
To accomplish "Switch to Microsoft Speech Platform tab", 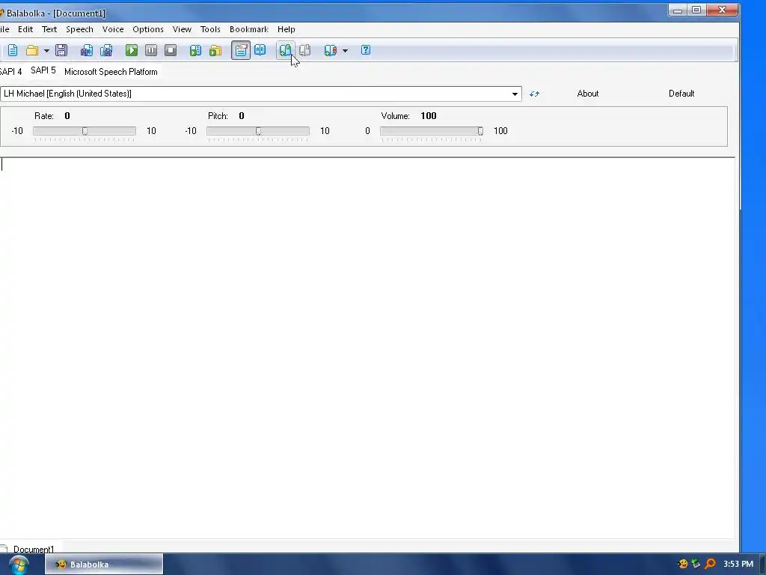I will tap(111, 72).
